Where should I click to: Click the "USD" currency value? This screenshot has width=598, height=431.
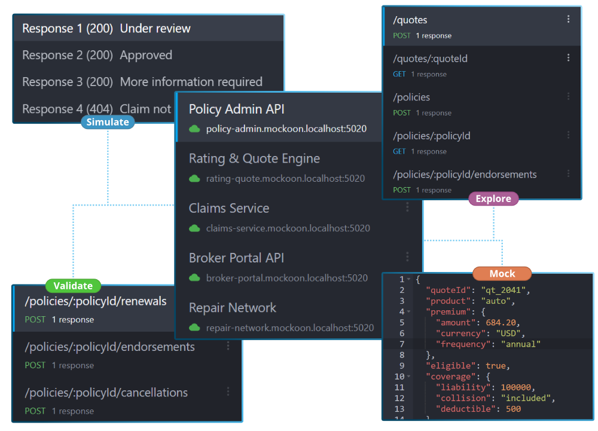[x=508, y=334]
